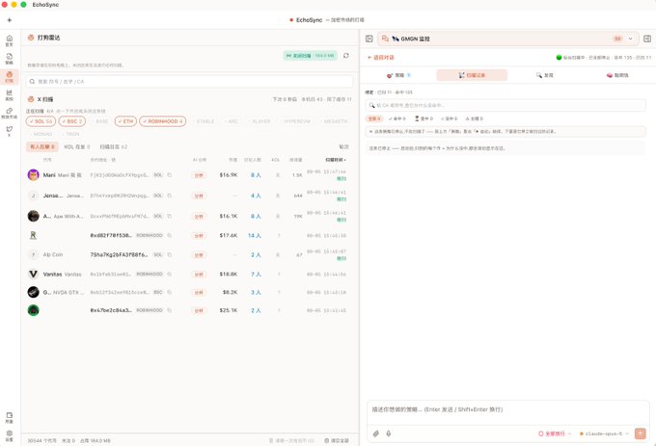Open the 14 followers link for 0xd82f70f530 row
This screenshot has width=656, height=446.
pyautogui.click(x=255, y=236)
